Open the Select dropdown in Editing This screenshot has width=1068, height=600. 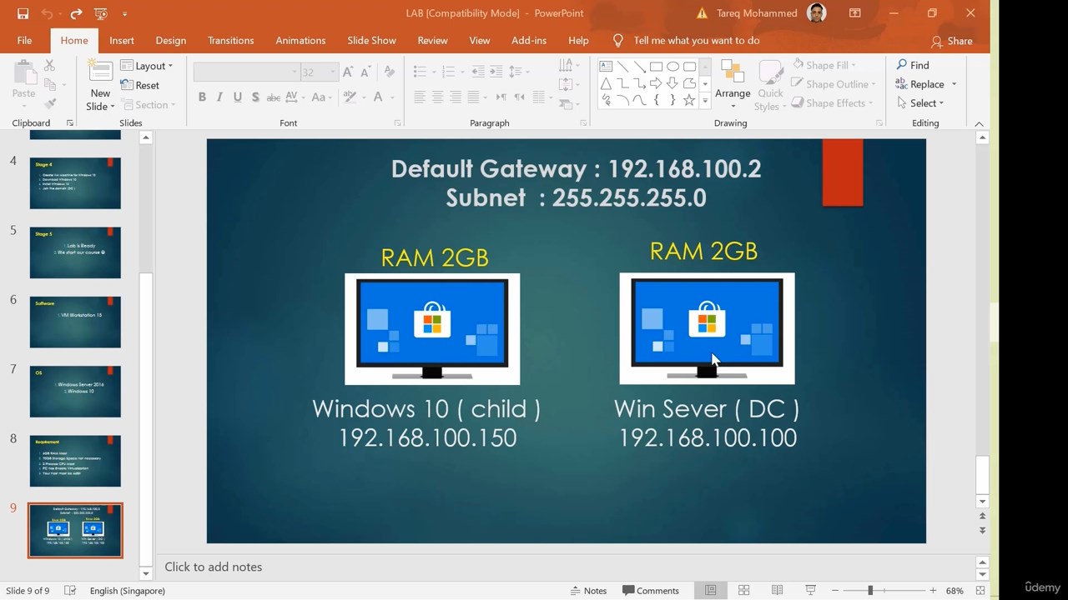(920, 103)
